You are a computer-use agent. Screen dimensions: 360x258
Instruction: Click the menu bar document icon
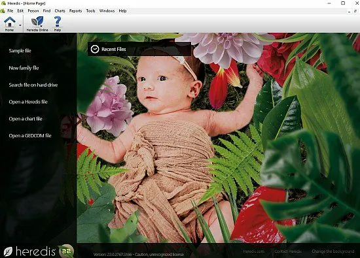(x=3, y=10)
